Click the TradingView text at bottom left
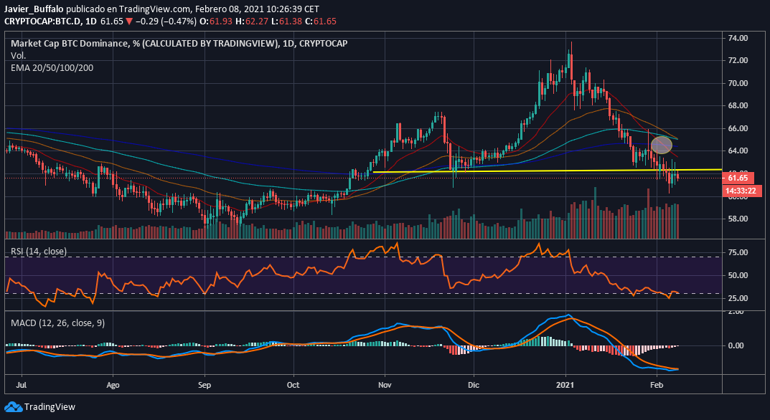 [x=49, y=407]
